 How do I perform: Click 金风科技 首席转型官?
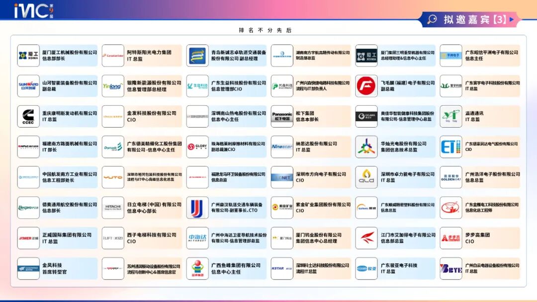pos(55,269)
